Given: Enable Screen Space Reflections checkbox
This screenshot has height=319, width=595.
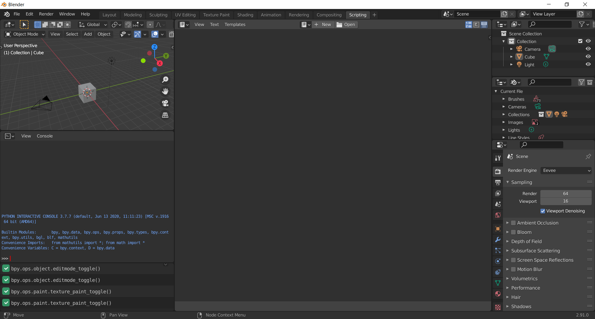Looking at the screenshot, I should coord(513,260).
